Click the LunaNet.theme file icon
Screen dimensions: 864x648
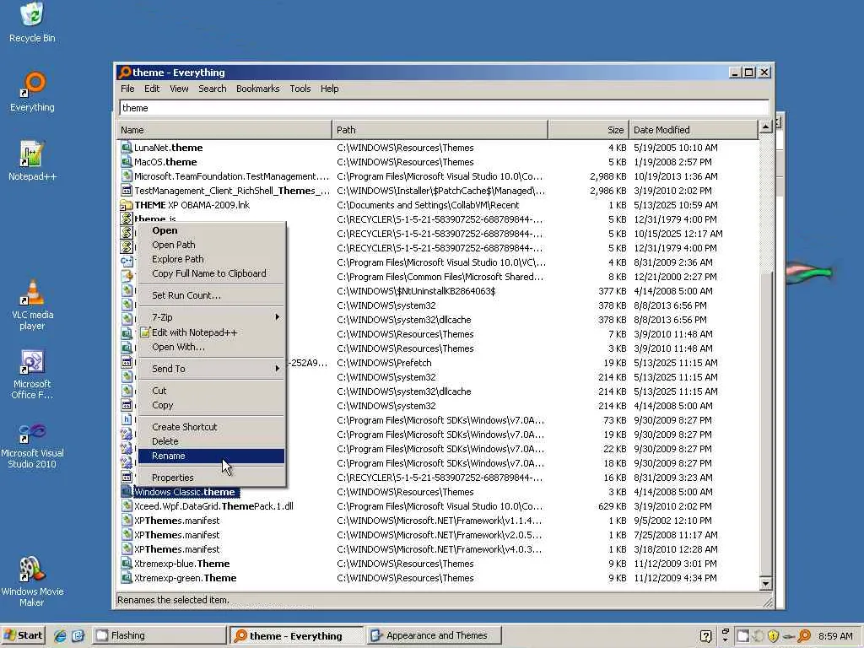(x=127, y=148)
